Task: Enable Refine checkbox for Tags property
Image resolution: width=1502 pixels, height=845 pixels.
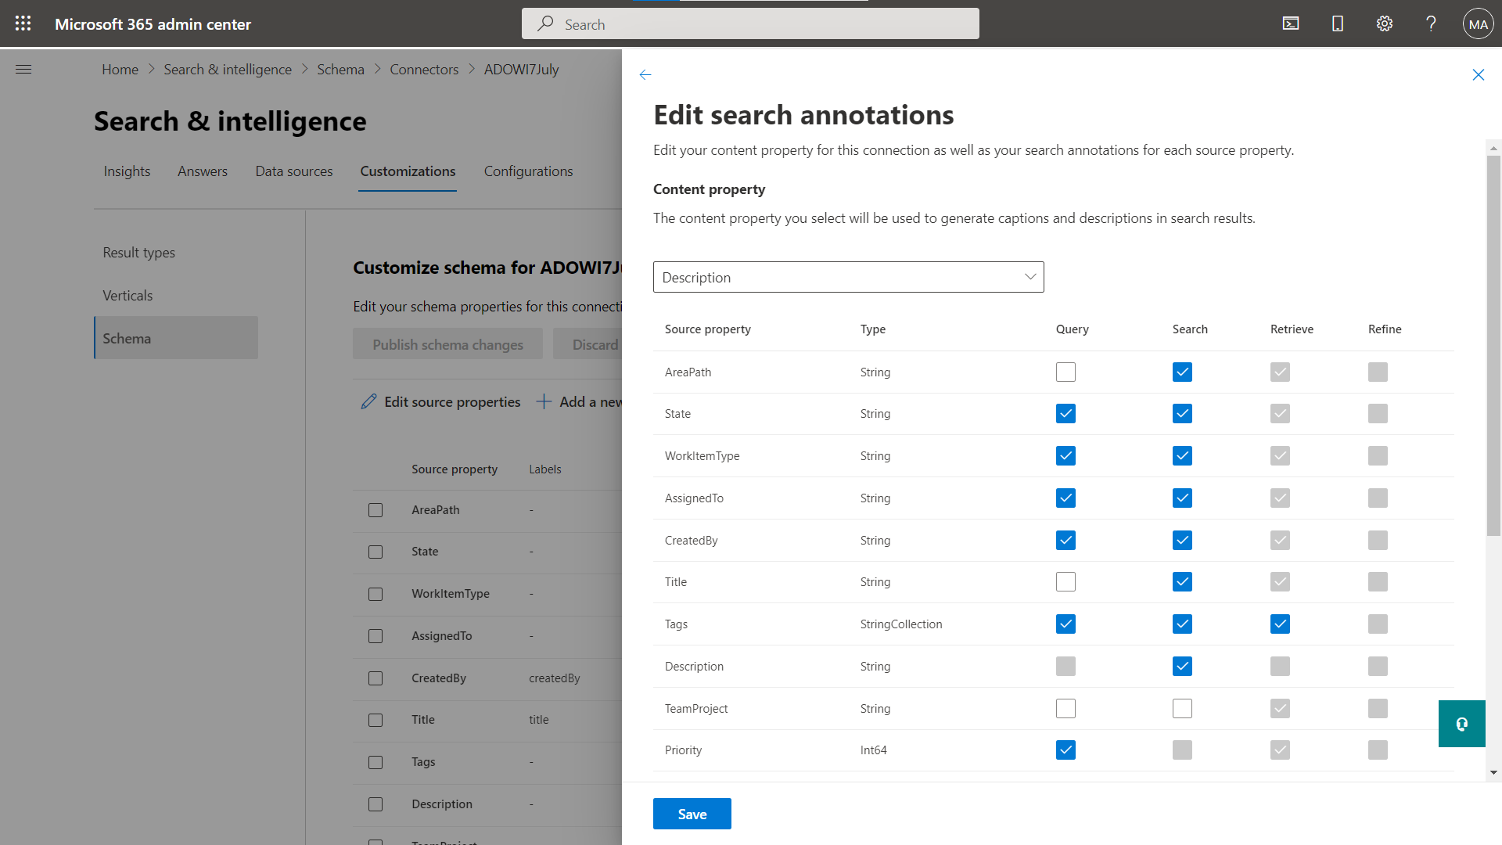Action: [1378, 623]
